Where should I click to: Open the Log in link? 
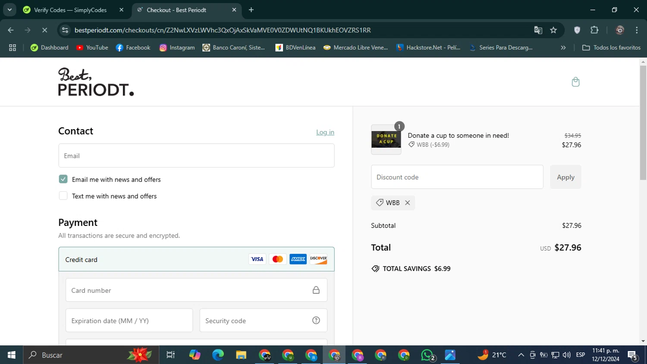click(325, 132)
